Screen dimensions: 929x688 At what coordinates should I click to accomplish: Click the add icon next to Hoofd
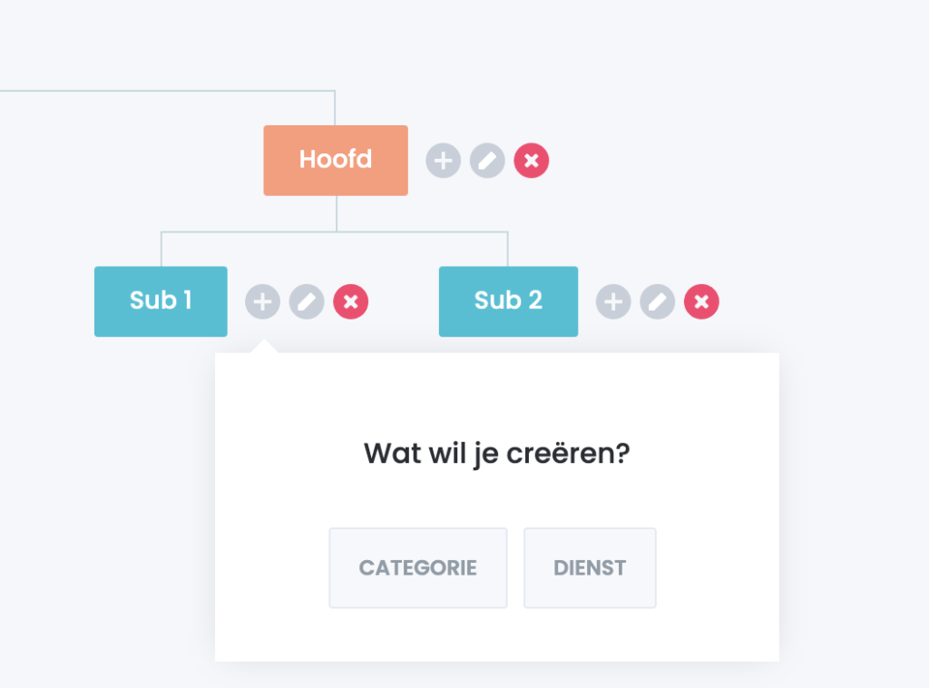(x=443, y=162)
